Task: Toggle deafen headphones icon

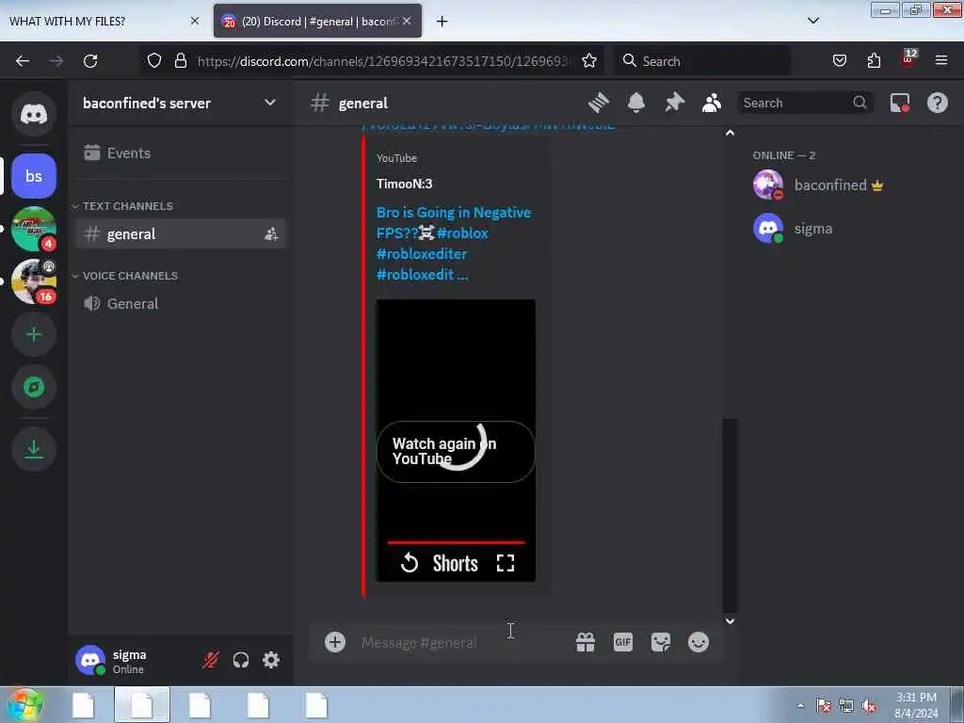Action: [241, 660]
